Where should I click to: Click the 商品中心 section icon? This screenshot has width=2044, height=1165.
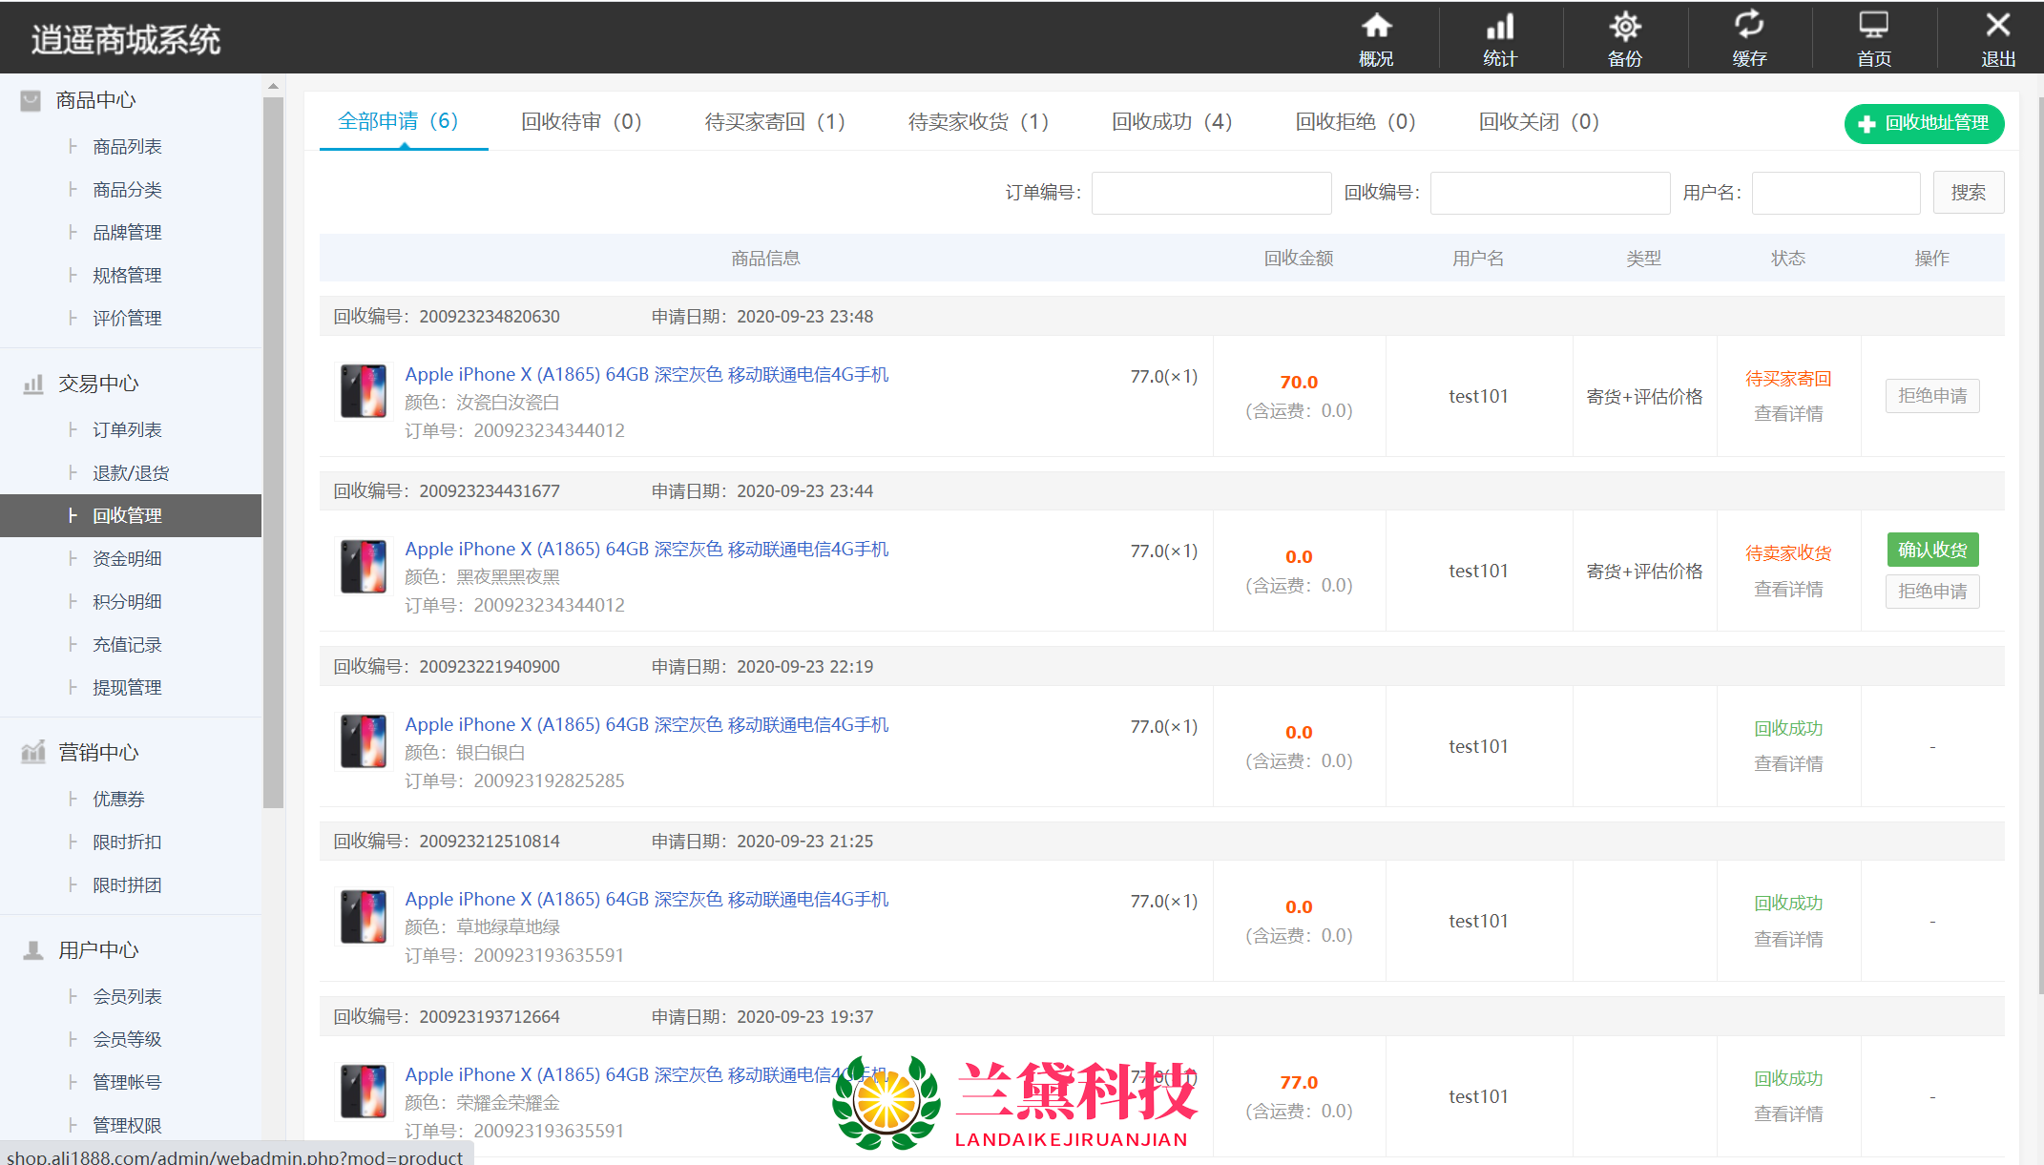click(x=31, y=100)
